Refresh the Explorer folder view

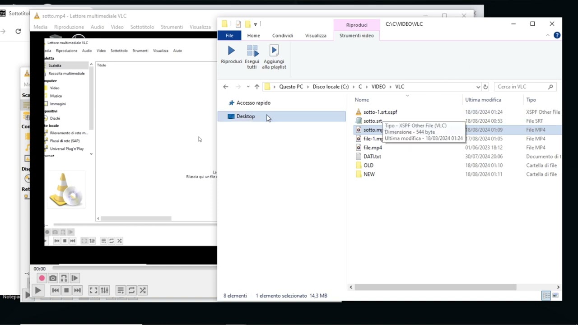click(485, 87)
